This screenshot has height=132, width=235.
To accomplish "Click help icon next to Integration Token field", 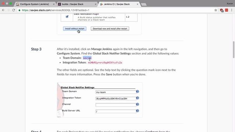I will click(137, 98).
